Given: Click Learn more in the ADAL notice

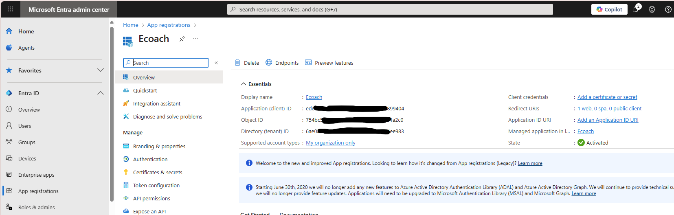Looking at the screenshot, I should point(584,193).
